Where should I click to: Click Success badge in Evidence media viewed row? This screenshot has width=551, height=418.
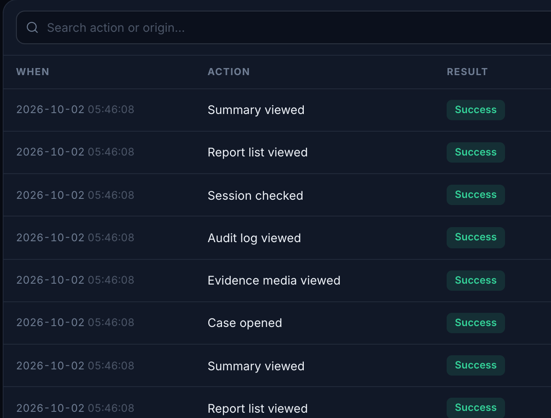(x=476, y=281)
